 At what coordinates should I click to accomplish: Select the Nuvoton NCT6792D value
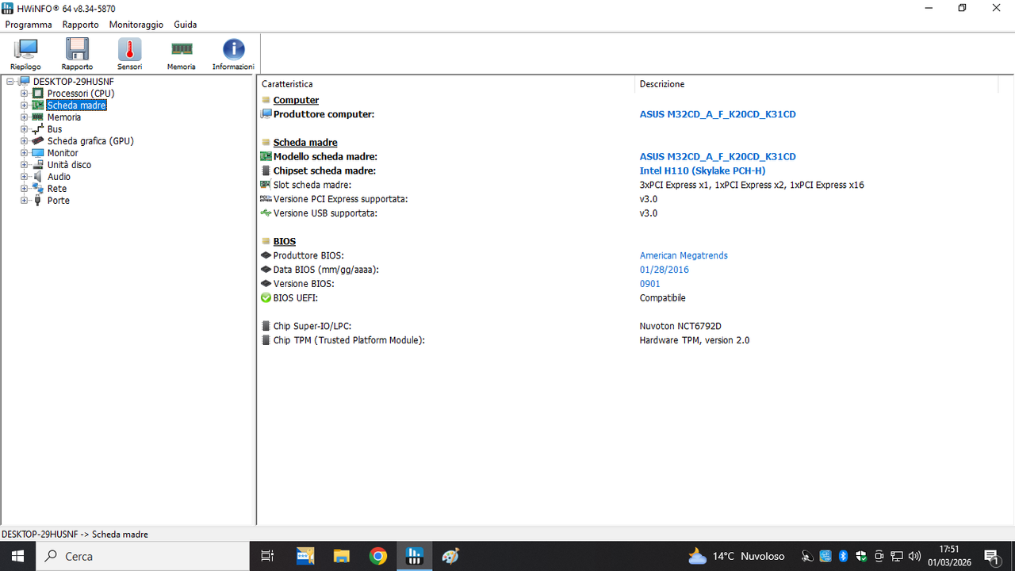[680, 326]
